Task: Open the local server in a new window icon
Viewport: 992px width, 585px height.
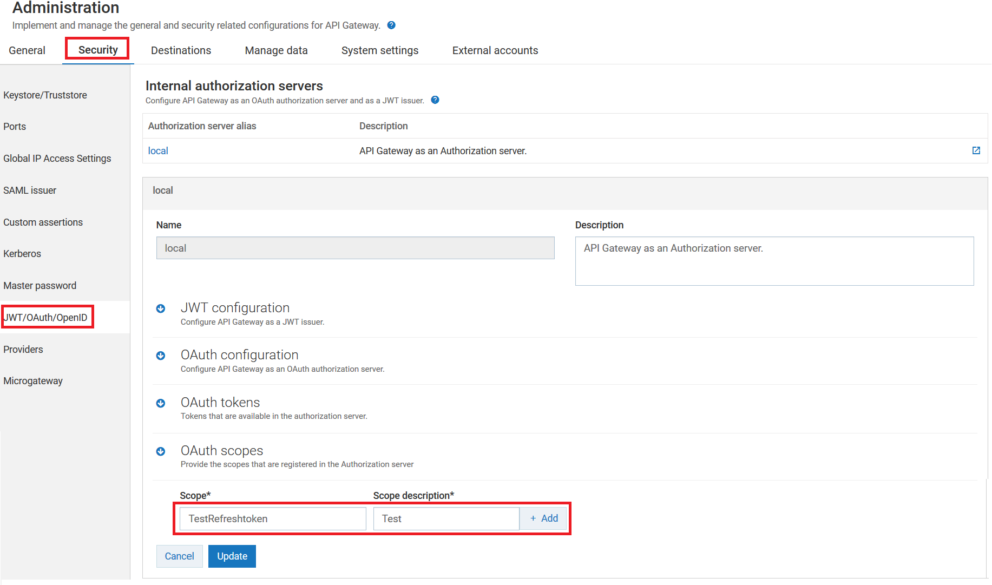Action: (976, 150)
